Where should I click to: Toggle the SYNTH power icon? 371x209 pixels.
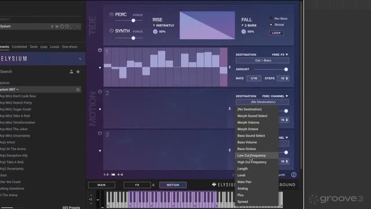tap(111, 31)
